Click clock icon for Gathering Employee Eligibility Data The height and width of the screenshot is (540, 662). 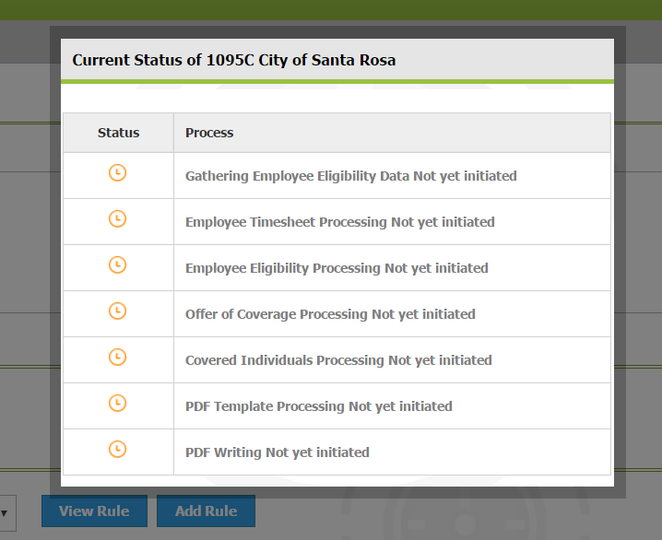point(117,173)
